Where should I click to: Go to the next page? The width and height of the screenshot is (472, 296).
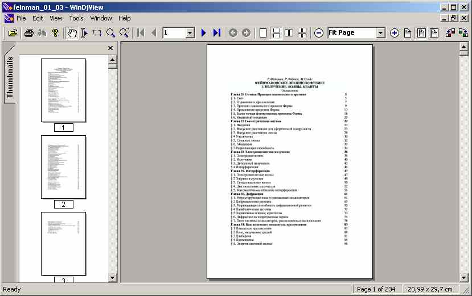pyautogui.click(x=203, y=33)
